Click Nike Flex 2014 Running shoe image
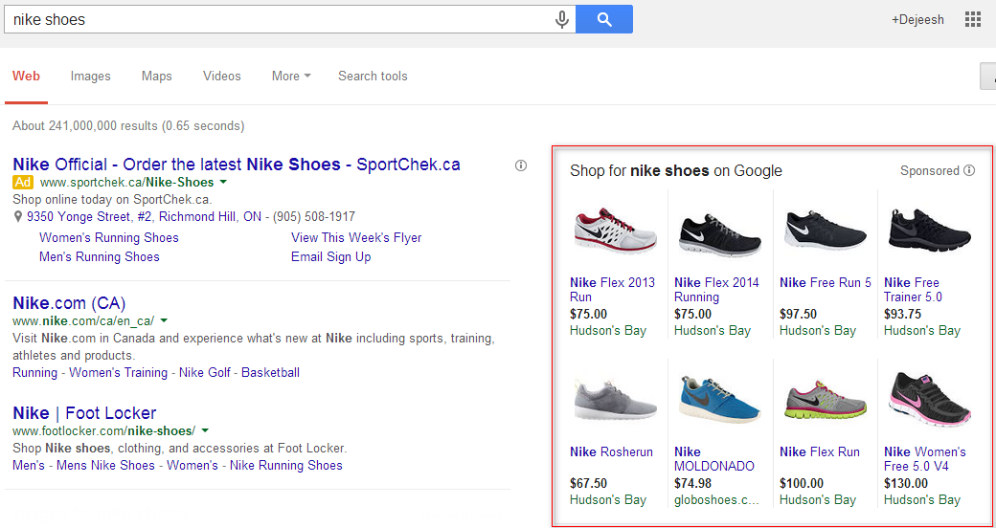This screenshot has width=996, height=528. pyautogui.click(x=719, y=233)
